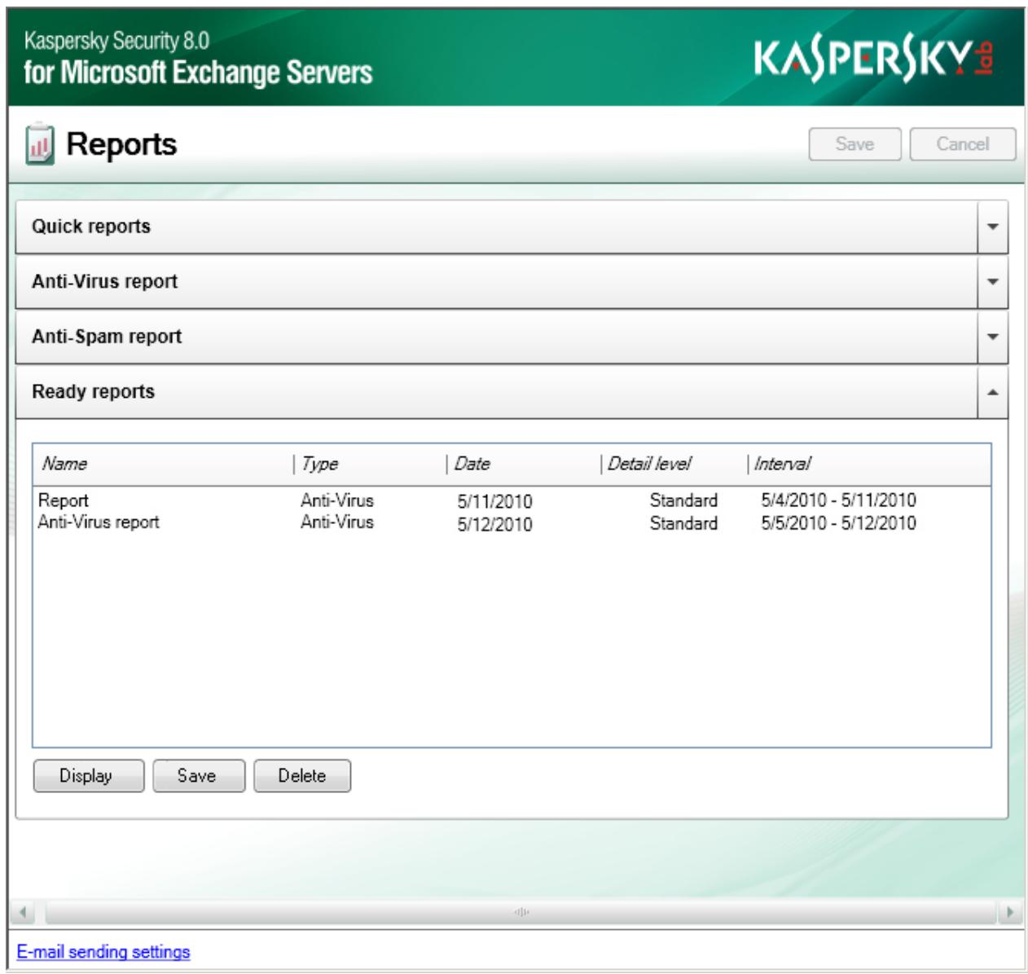Expand the Quick reports section arrow
This screenshot has height=974, width=1028.
click(992, 227)
